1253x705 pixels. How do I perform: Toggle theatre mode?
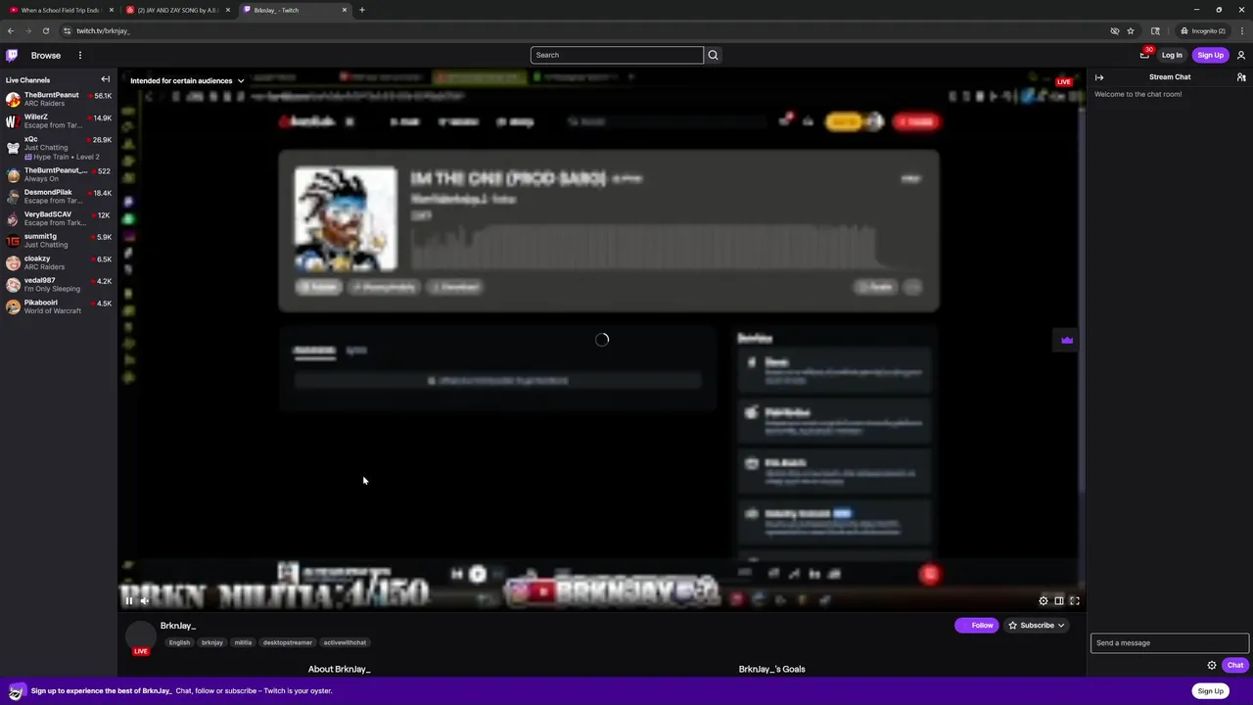coord(1059,600)
